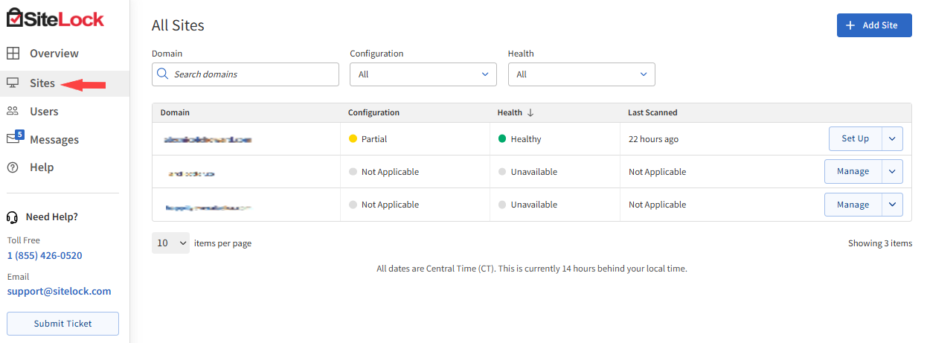Click Not Applicable last scanned in third row
The image size is (927, 343).
(x=657, y=205)
